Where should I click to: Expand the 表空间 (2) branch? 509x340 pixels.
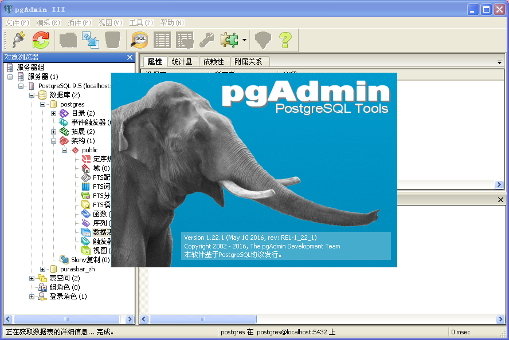[x=32, y=278]
